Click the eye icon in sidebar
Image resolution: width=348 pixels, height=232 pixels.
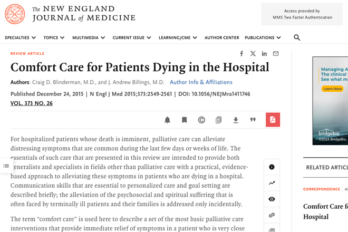pos(272,199)
